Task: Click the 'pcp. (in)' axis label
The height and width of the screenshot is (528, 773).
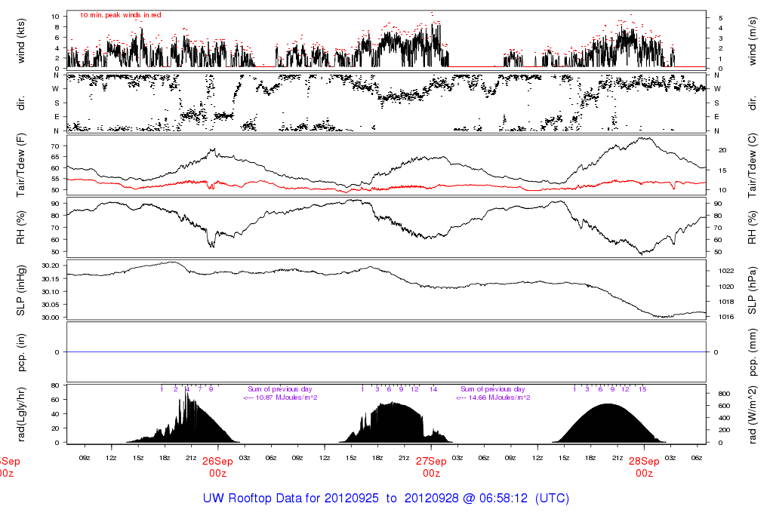Action: pyautogui.click(x=20, y=352)
